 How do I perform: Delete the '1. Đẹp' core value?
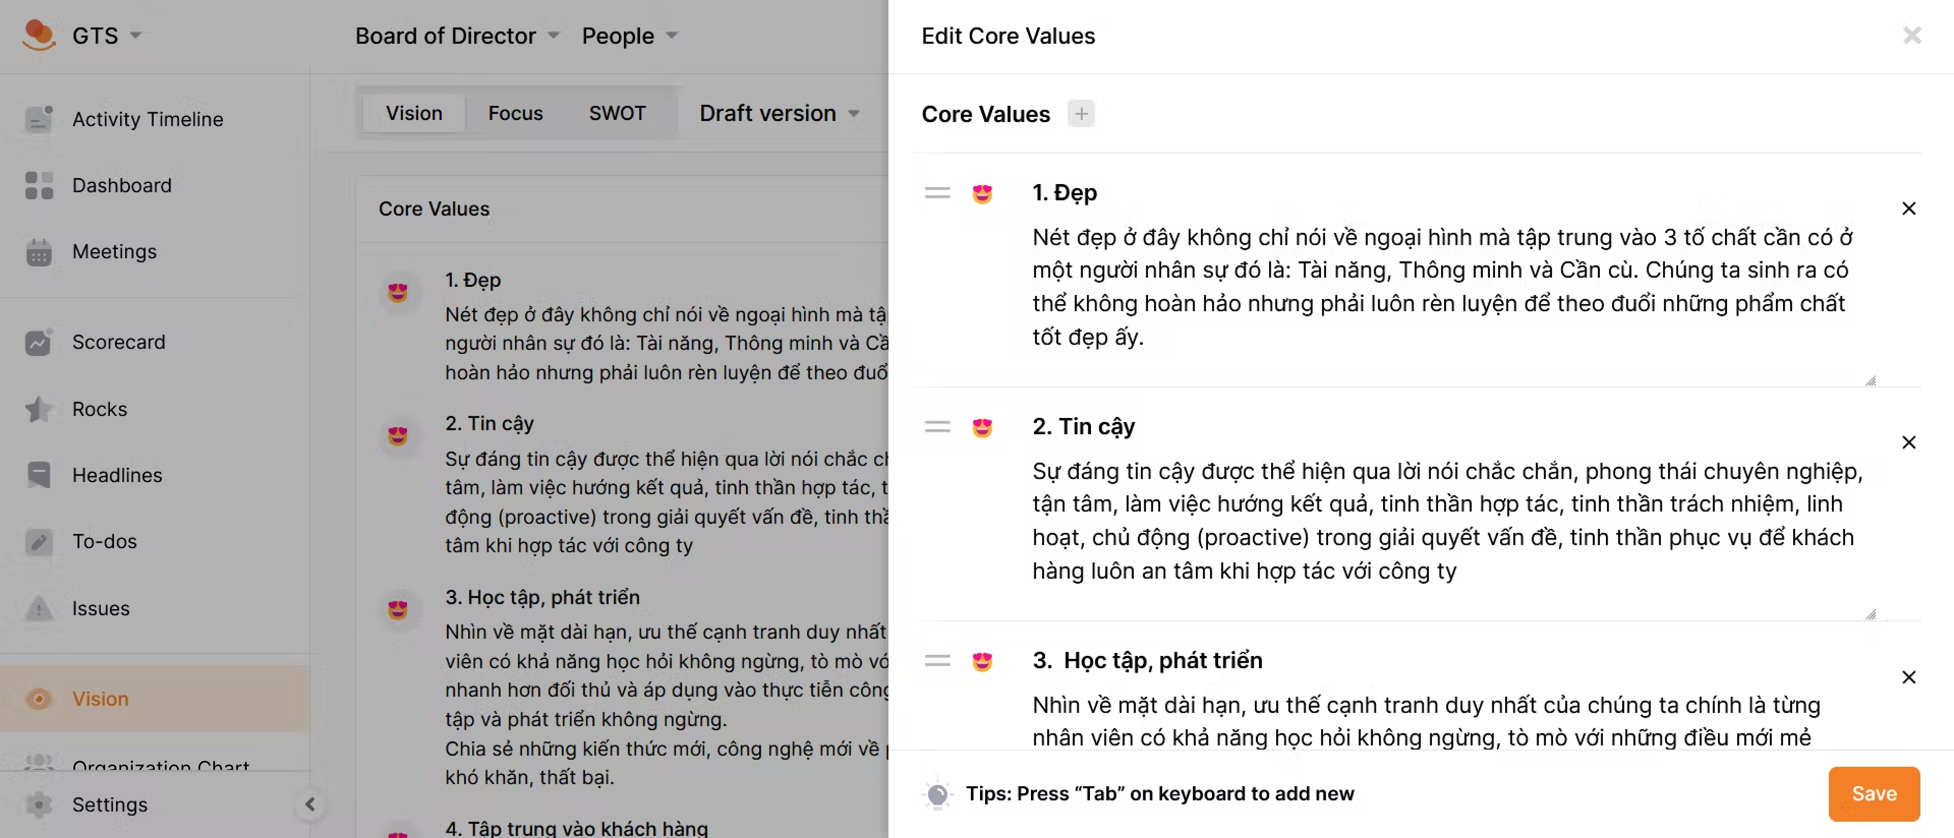pos(1909,208)
